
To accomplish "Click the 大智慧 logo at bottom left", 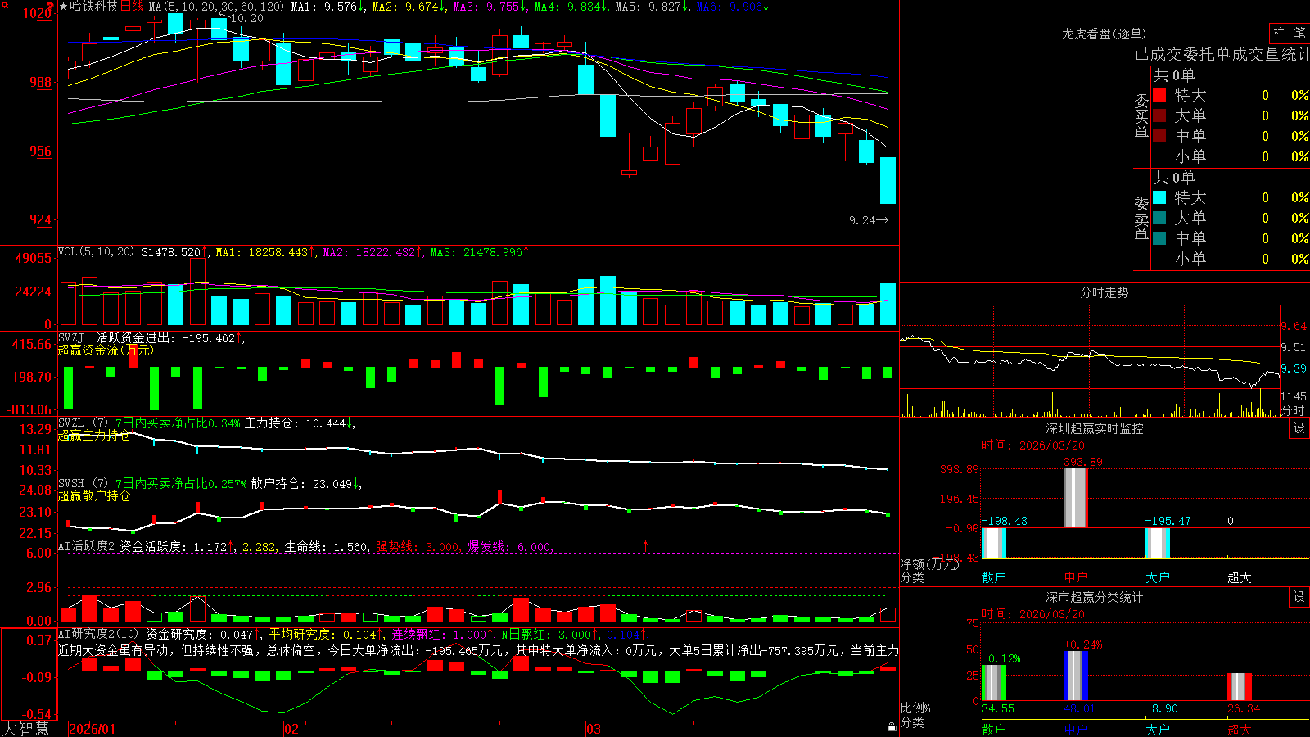I will (x=25, y=729).
